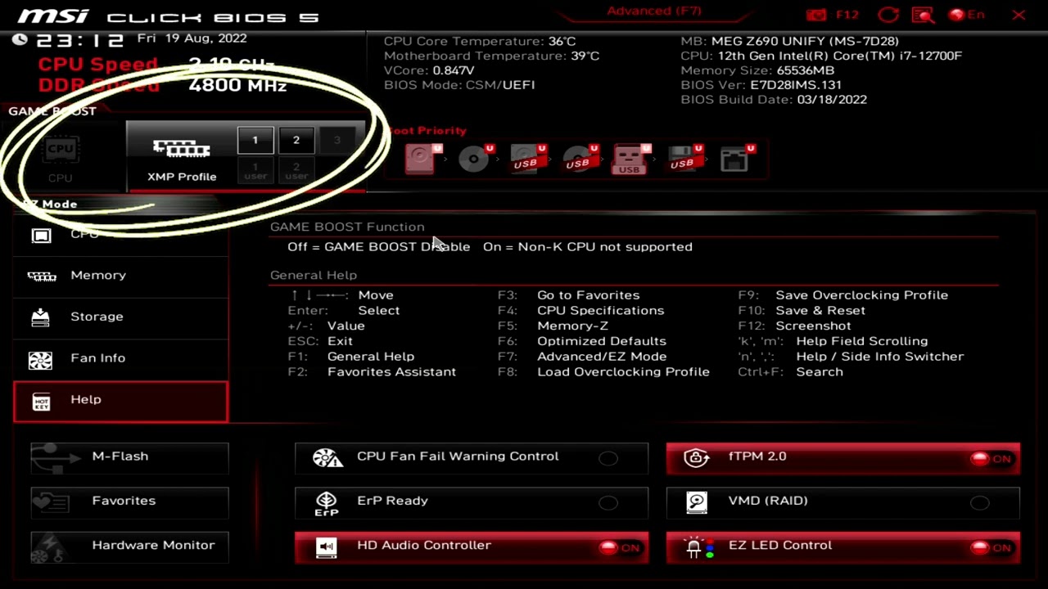Click the Memory Size 65536MB text
Viewport: 1048px width, 589px height.
[757, 70]
